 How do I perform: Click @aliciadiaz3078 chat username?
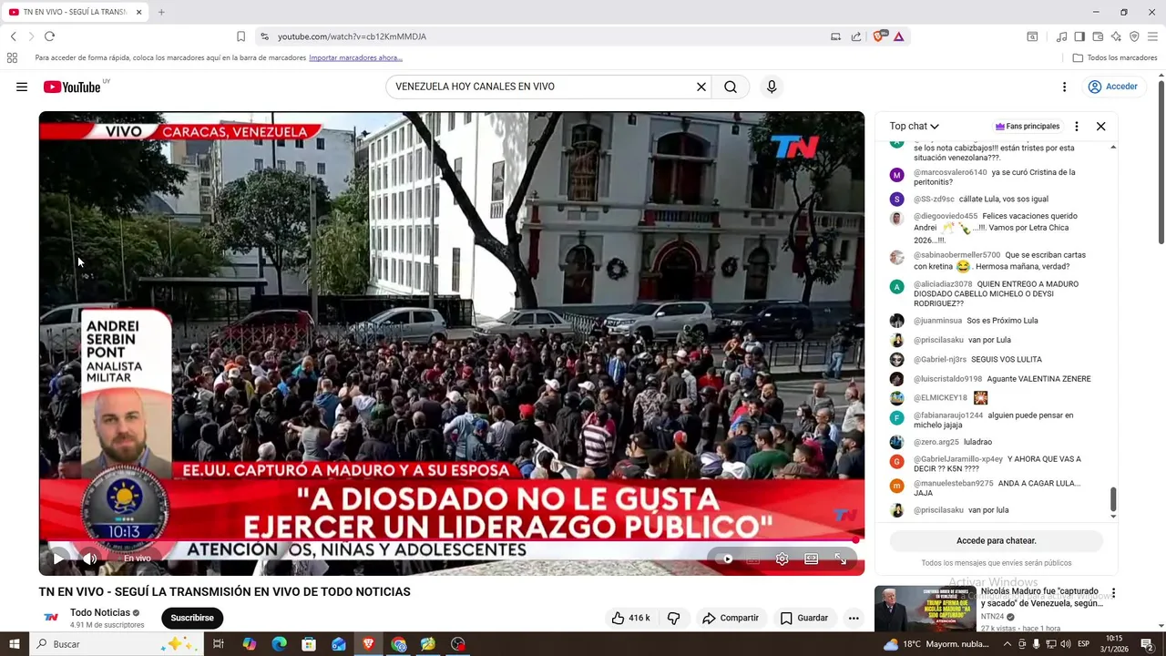coord(943,284)
